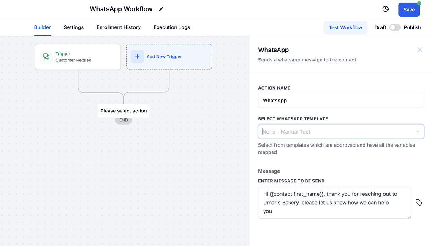Click the plus icon inside Add New Trigger
Viewport: 432px width, 246px height.
point(137,56)
